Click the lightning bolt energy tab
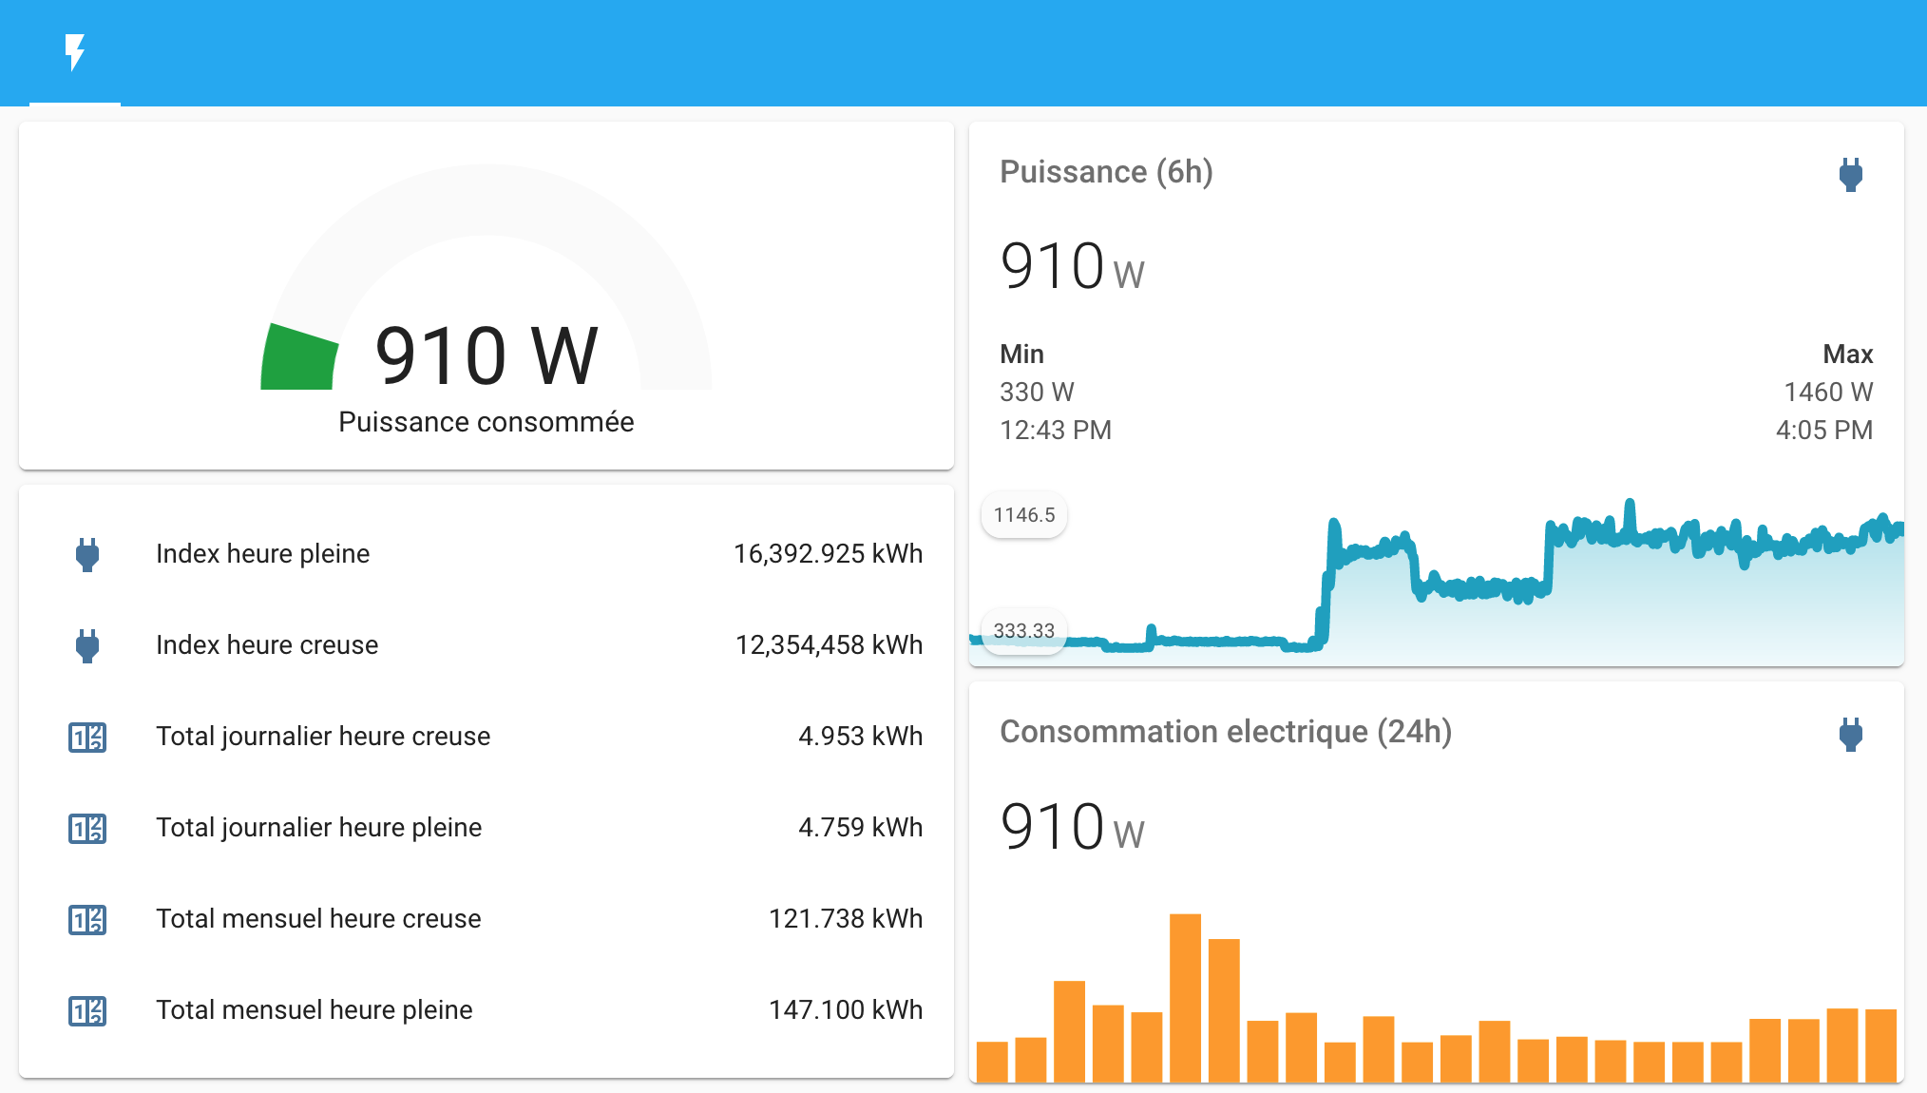 click(x=74, y=53)
